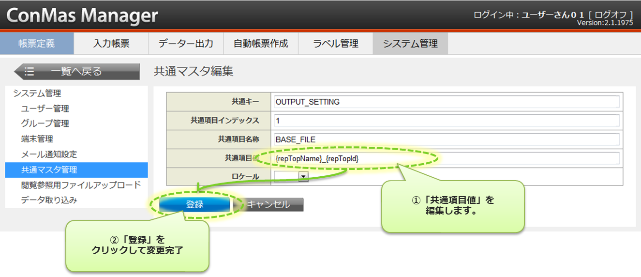Go to the 自動帳票作成 tab

pos(261,44)
